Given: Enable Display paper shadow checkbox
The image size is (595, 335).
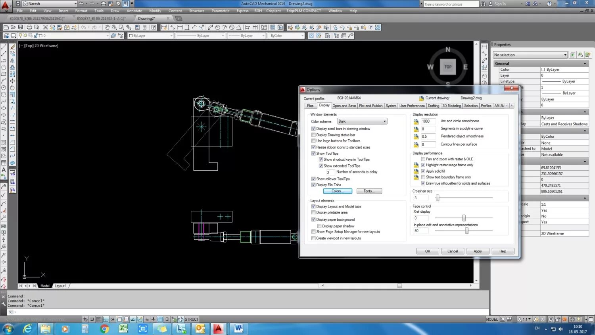Looking at the screenshot, I should pyautogui.click(x=319, y=226).
